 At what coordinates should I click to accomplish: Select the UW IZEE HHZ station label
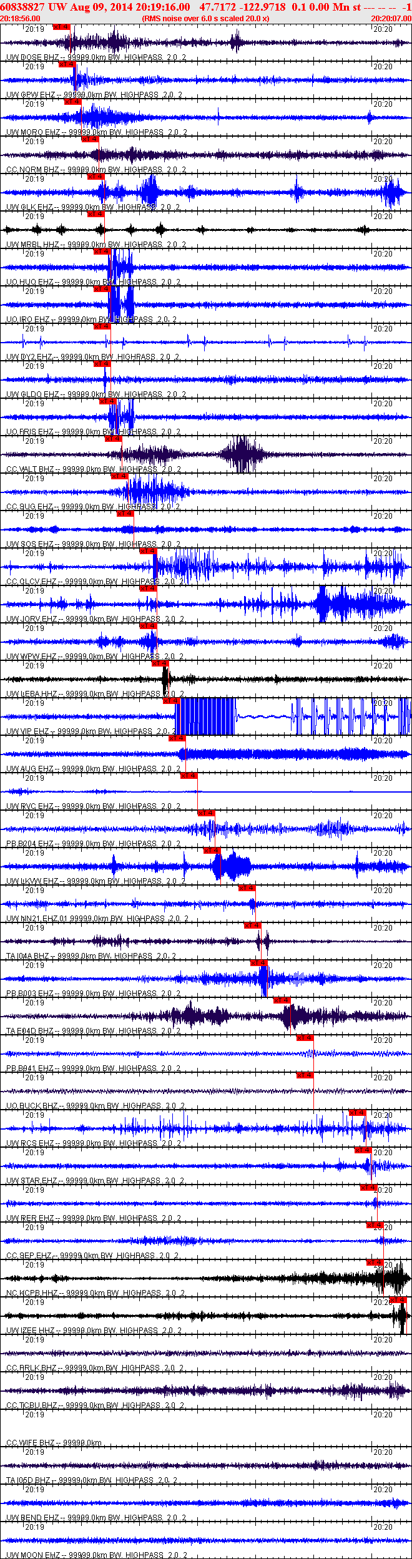31,1331
